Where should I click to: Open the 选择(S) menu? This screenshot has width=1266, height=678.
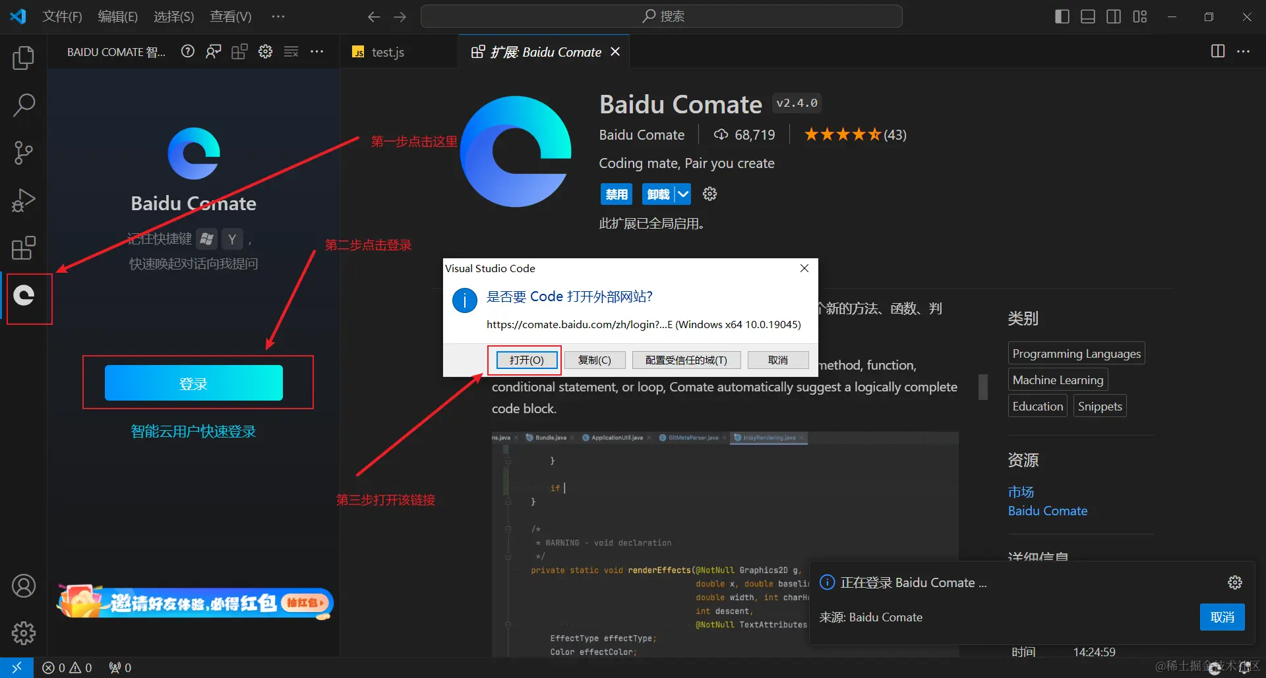(174, 16)
